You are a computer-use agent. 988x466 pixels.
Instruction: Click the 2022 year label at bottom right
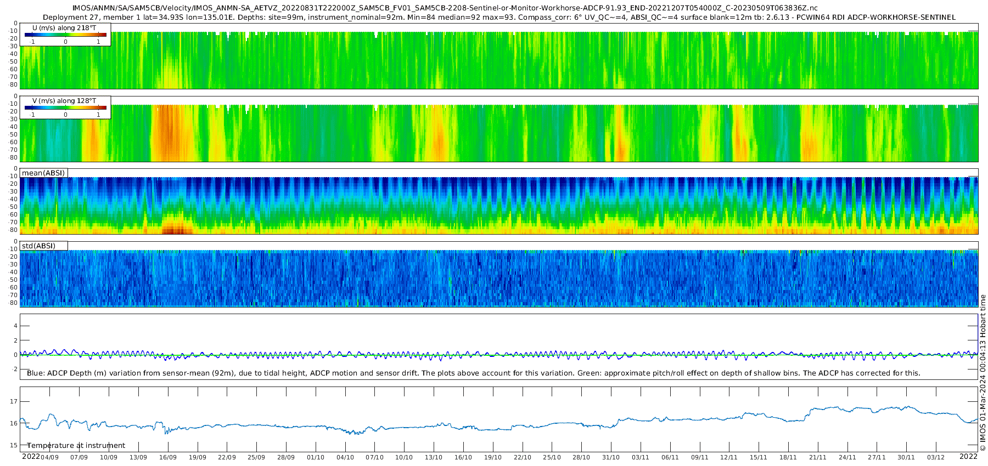point(968,457)
